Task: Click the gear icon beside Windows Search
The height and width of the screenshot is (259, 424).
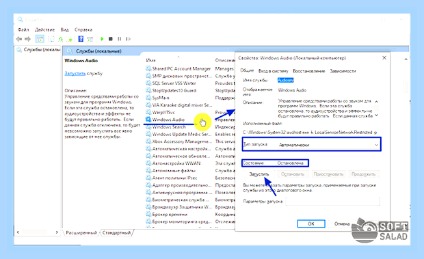Action: coord(148,127)
